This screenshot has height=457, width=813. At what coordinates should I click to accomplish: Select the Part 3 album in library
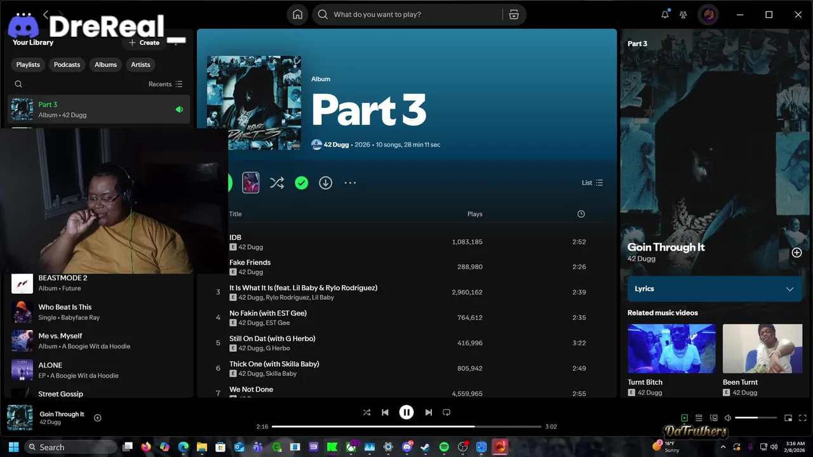pos(100,109)
